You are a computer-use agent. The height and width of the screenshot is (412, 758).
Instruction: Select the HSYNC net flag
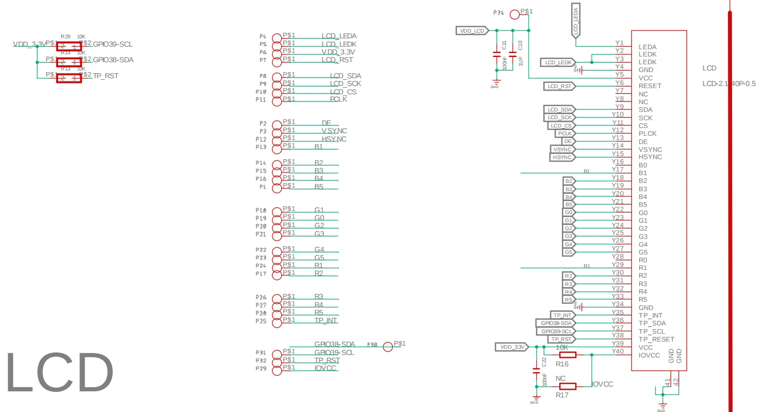[563, 158]
